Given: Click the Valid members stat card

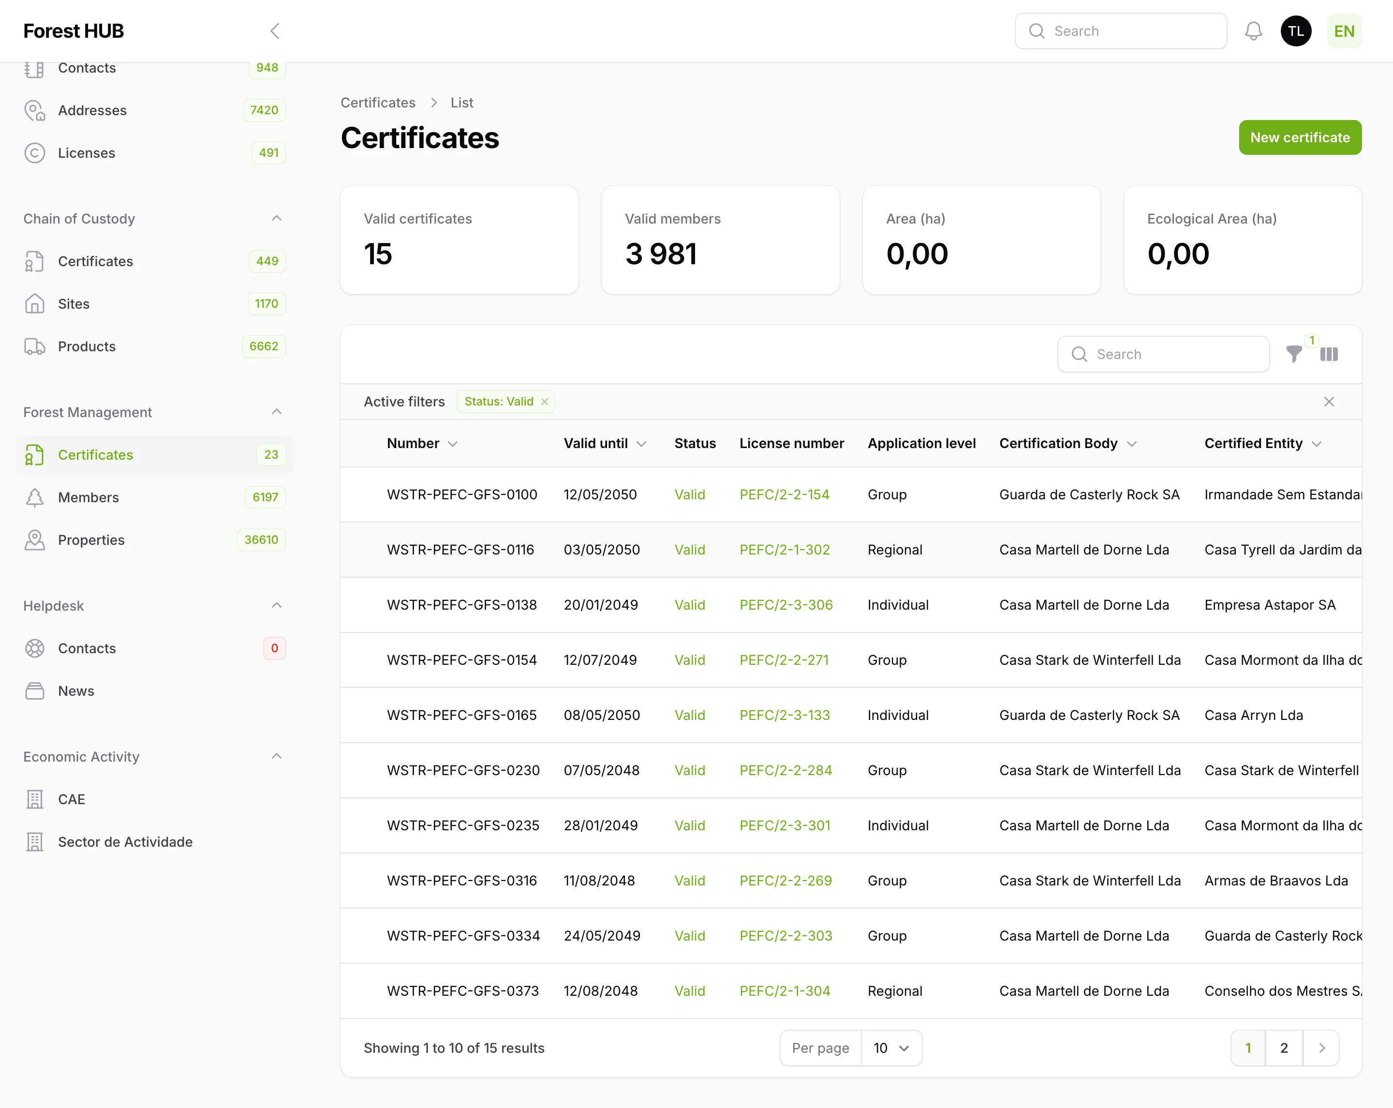Looking at the screenshot, I should coord(720,240).
